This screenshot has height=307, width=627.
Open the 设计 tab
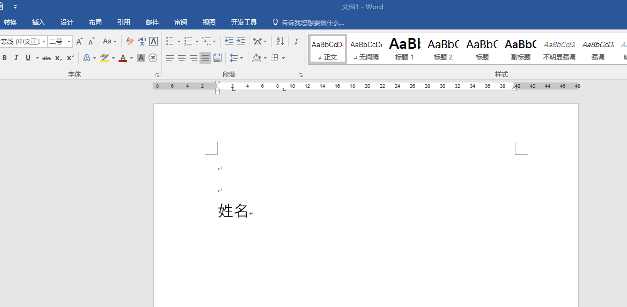point(67,23)
